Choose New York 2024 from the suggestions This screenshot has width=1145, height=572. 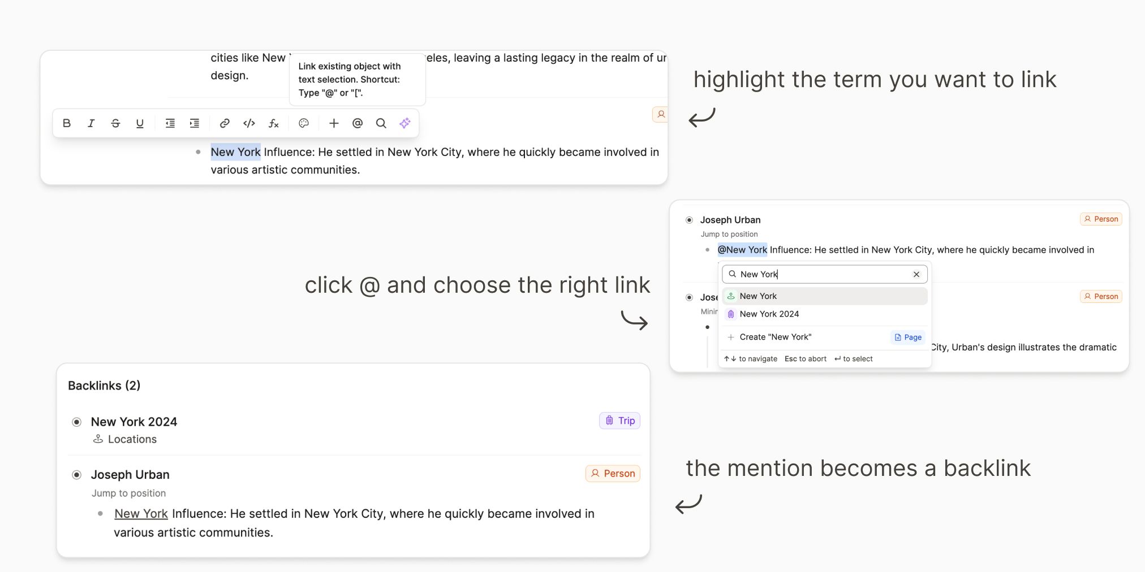[x=769, y=314]
